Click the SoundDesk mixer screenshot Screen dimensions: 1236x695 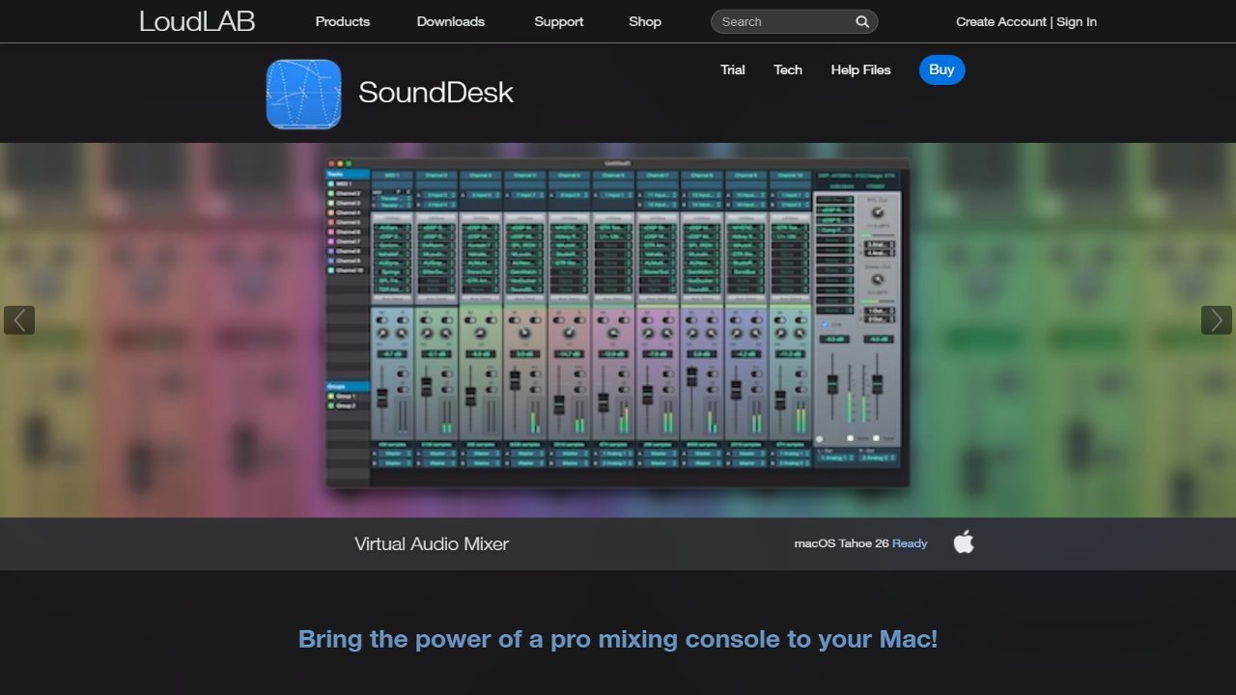coord(618,322)
